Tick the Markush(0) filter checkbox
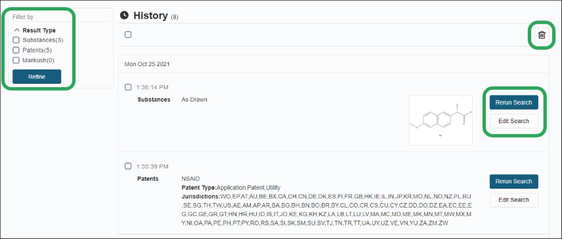The height and width of the screenshot is (239, 562). (x=16, y=60)
